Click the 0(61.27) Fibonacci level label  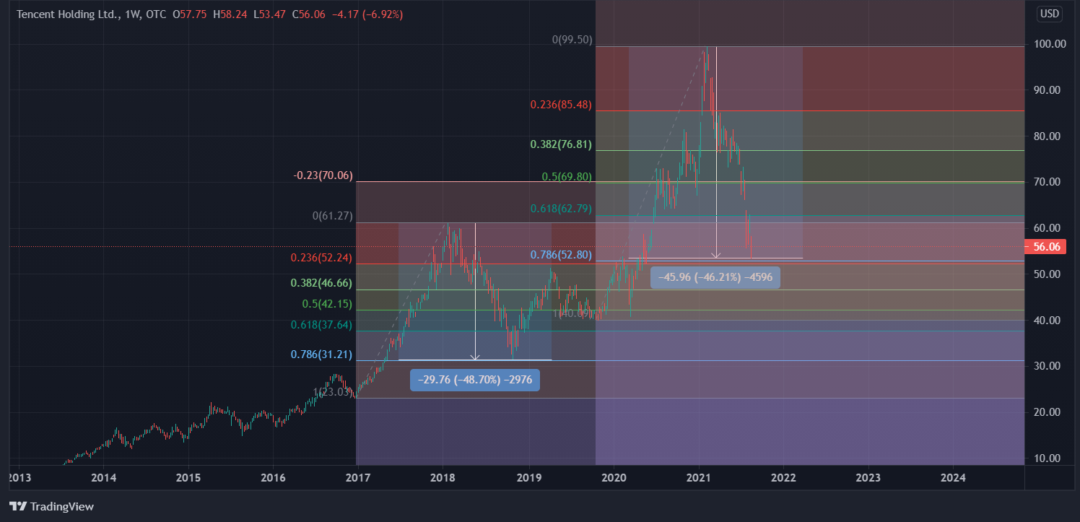(333, 216)
